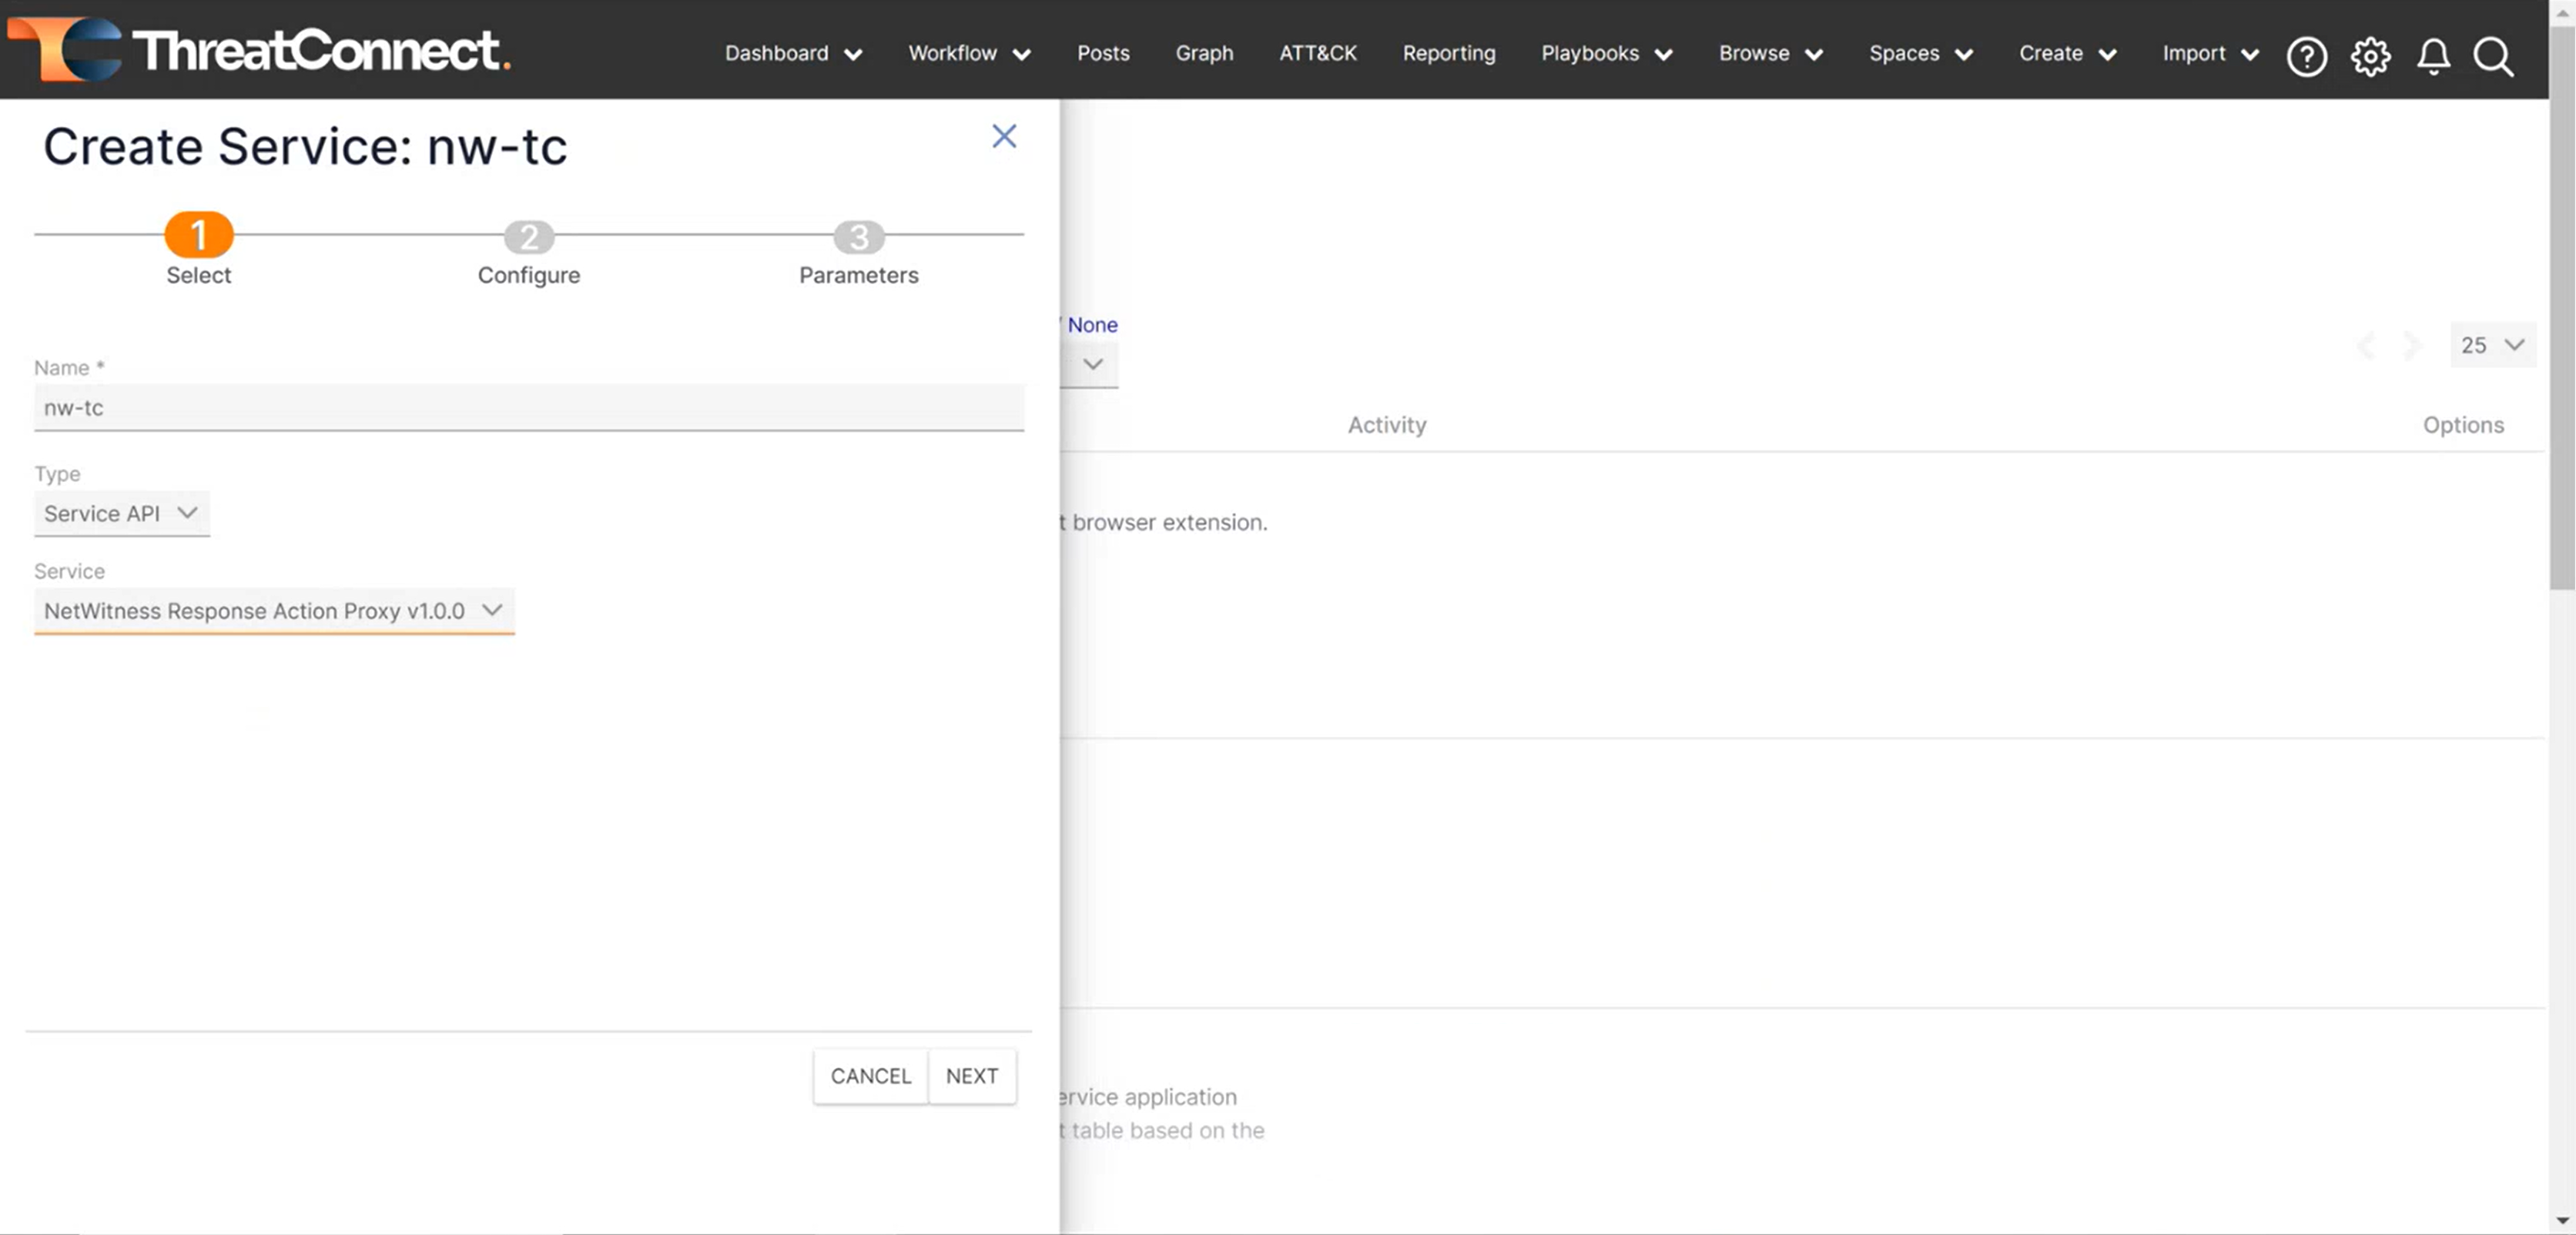Switch to the ATT&CK section

click(x=1318, y=53)
